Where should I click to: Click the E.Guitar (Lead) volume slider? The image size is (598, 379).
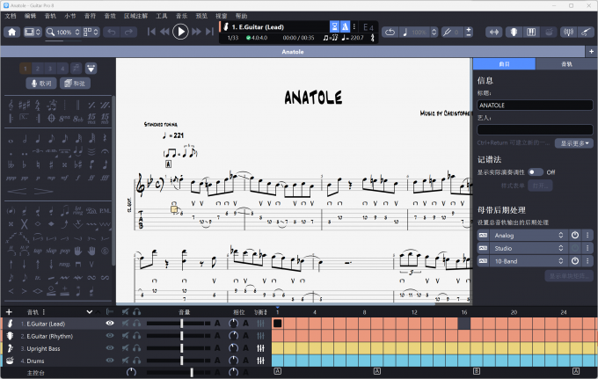click(182, 324)
